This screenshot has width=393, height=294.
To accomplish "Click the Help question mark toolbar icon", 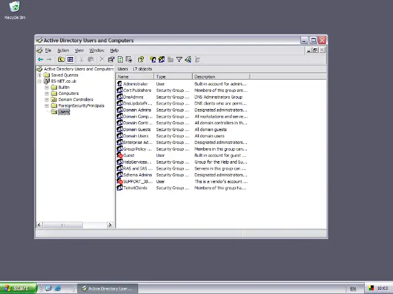I will (141, 59).
